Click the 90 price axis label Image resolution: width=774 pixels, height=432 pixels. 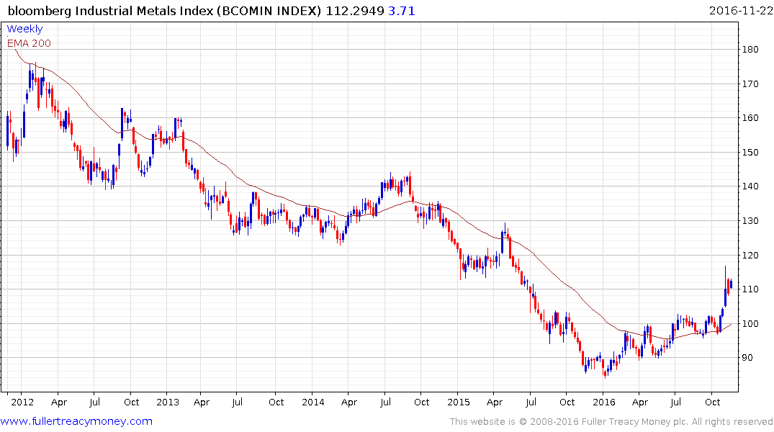[747, 358]
